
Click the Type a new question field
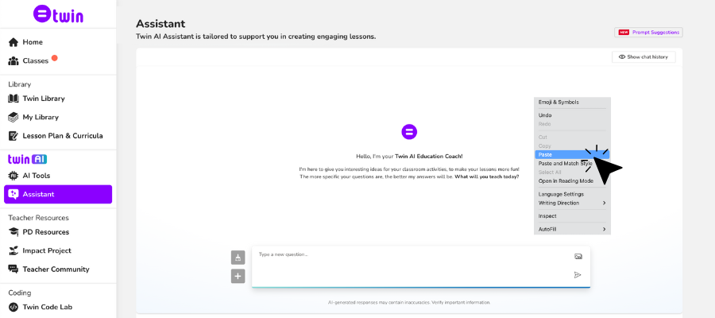(409, 255)
